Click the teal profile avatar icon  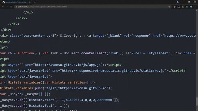click(x=191, y=7)
